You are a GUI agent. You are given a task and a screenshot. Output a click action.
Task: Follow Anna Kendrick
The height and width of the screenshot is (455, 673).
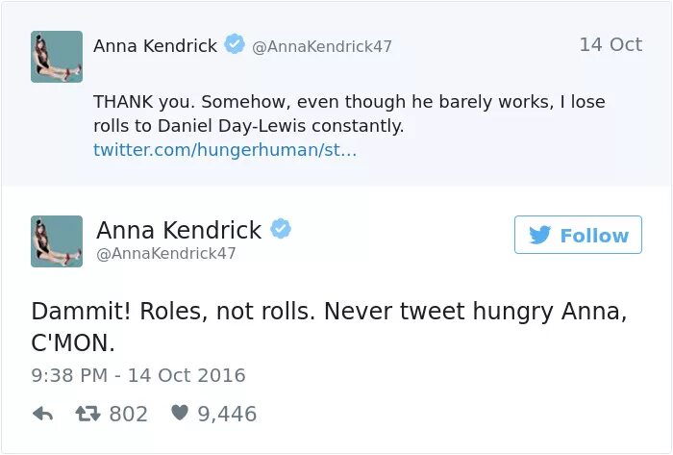click(x=578, y=236)
